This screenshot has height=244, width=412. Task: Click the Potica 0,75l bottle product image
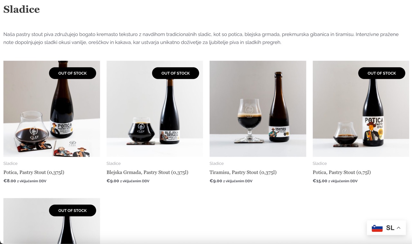click(x=361, y=109)
